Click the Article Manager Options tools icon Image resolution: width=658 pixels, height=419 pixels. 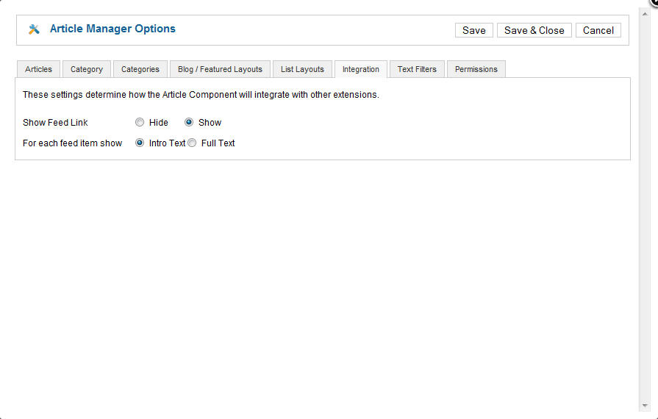(34, 29)
